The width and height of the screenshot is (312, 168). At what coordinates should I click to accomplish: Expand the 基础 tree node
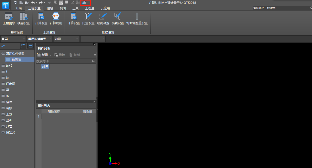(3, 120)
